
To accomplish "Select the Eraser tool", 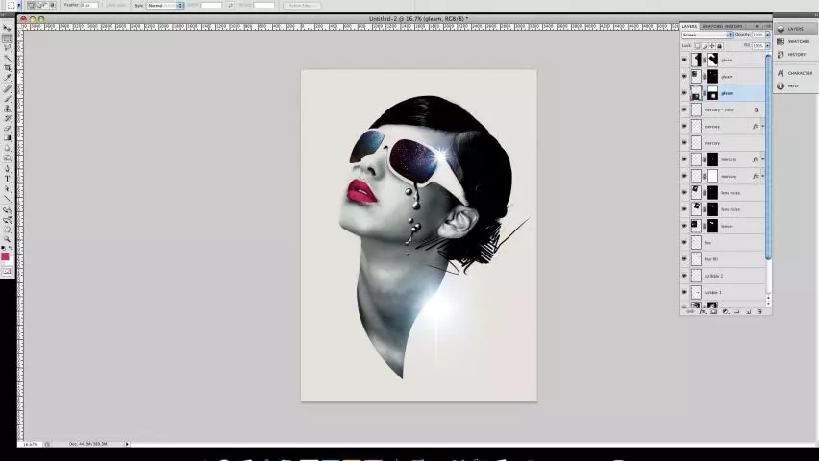I will point(8,128).
